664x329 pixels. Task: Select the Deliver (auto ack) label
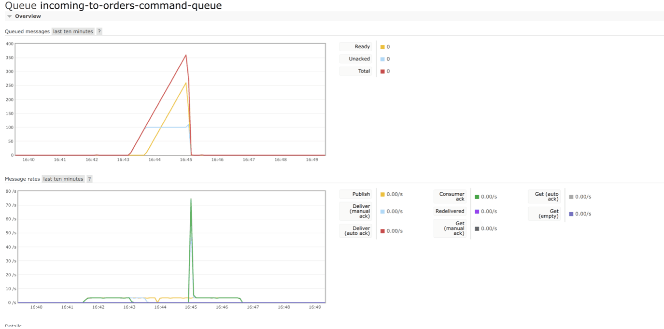pos(357,231)
